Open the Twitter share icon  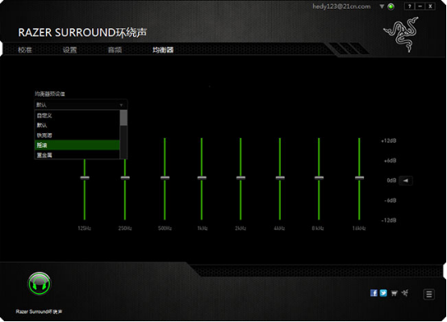383,293
